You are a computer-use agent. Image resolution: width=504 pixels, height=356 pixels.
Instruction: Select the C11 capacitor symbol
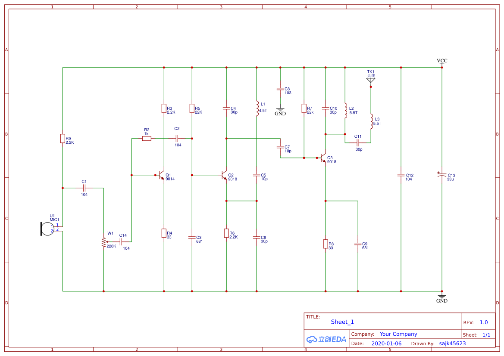pyautogui.click(x=358, y=143)
